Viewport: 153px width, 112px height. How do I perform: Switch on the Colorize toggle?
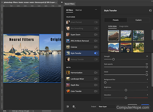coord(96,47)
